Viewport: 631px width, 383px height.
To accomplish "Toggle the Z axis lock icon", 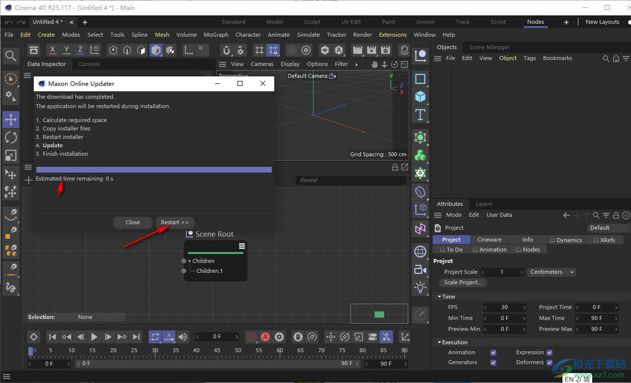I will [x=80, y=50].
